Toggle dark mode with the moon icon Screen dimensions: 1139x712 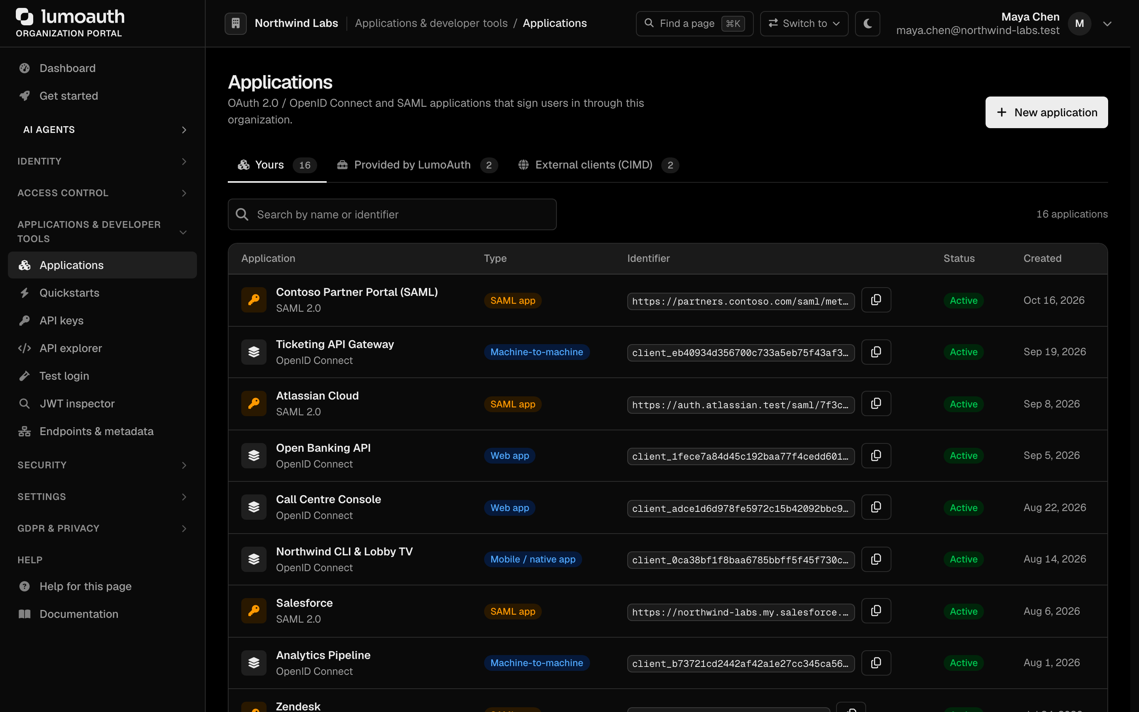[x=867, y=24]
